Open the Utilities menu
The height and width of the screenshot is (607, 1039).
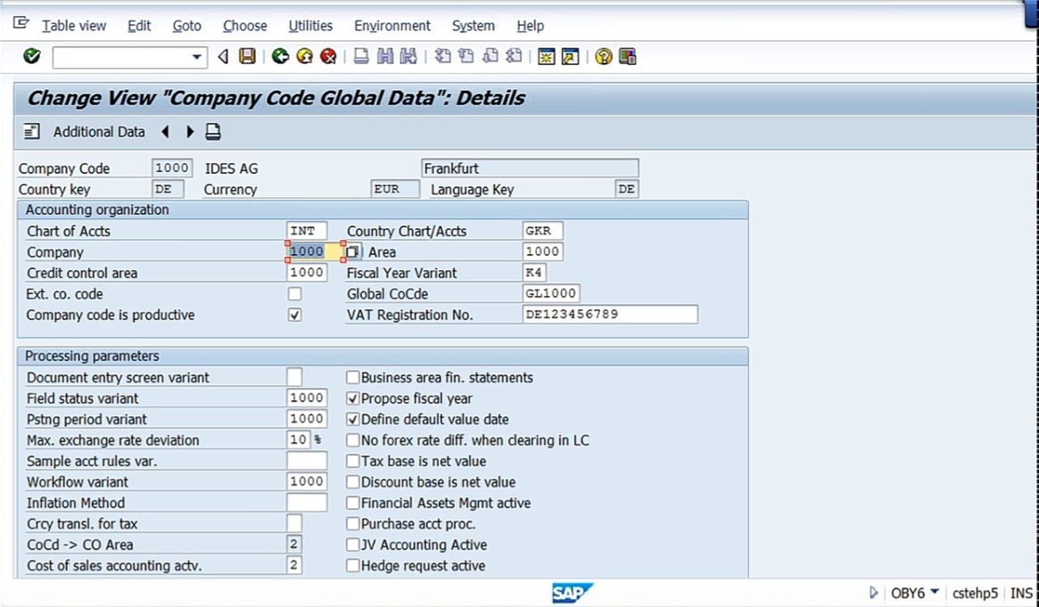pos(310,26)
